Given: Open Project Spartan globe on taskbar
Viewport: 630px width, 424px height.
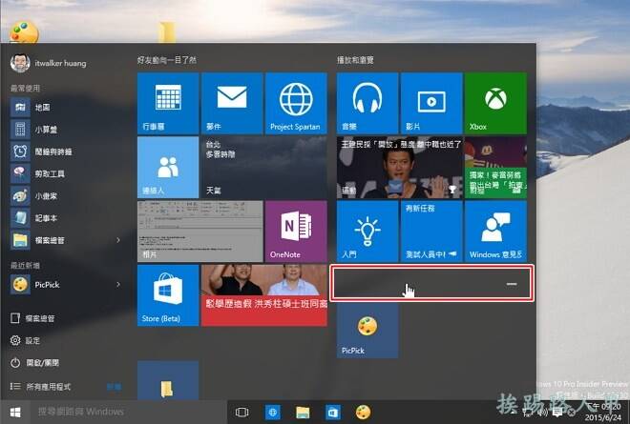Looking at the screenshot, I should (272, 412).
